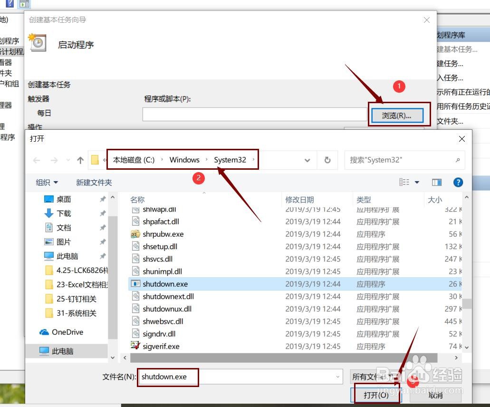Viewport: 490px width, 407px height.
Task: Toggle the pin next to 下载 in the sidebar
Action: click(102, 213)
